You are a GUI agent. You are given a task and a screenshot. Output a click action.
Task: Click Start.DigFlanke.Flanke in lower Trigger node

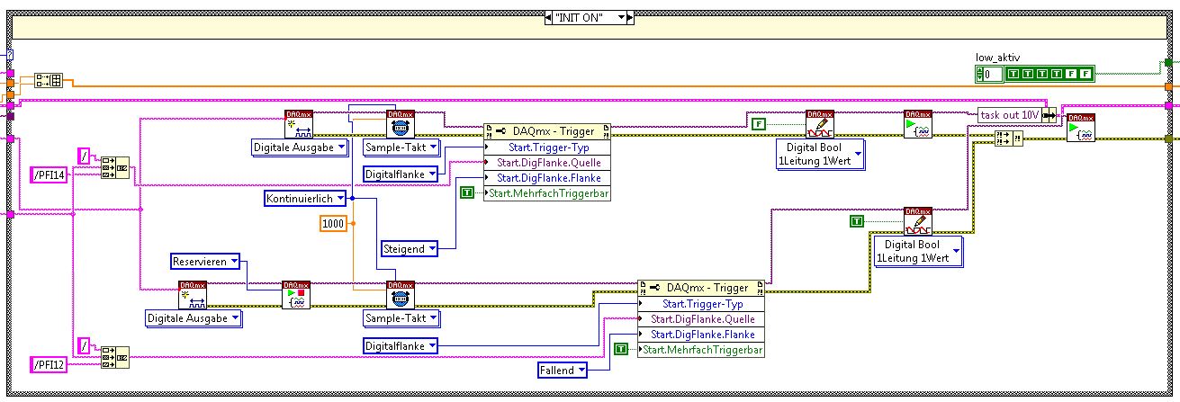pos(701,334)
